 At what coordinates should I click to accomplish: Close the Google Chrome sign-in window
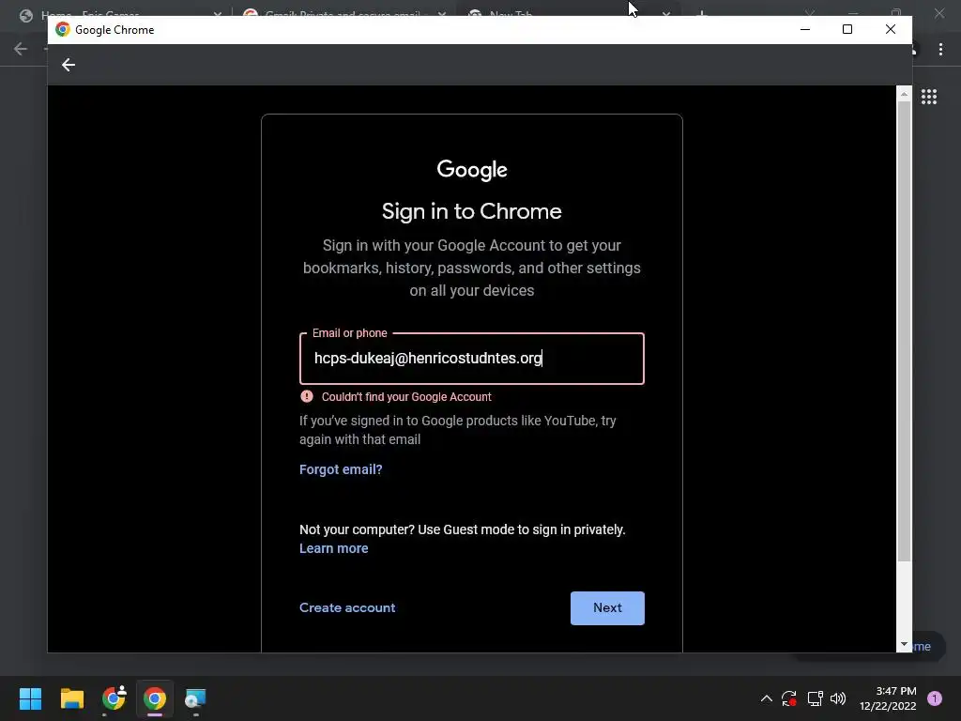pyautogui.click(x=891, y=29)
